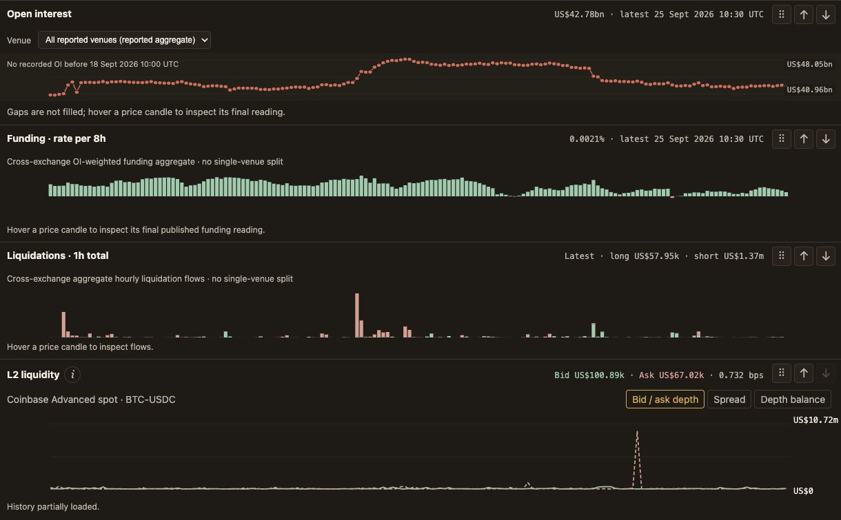
Task: Click the negative funding rate bar
Action: click(673, 197)
